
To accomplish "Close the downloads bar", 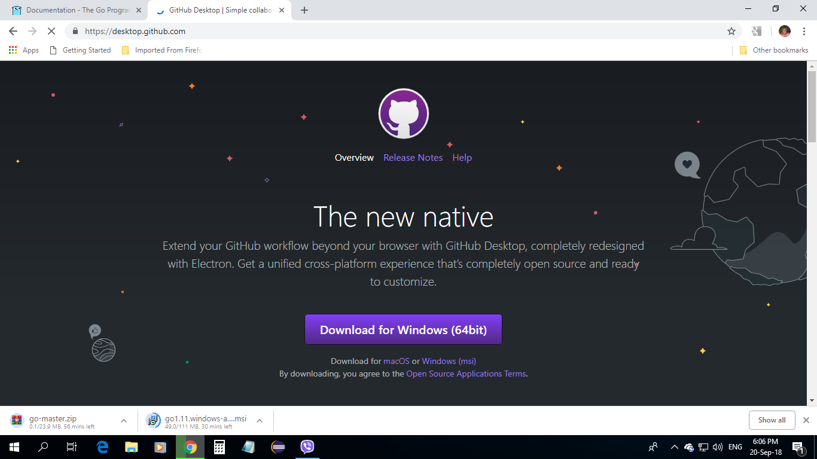I will (x=806, y=420).
